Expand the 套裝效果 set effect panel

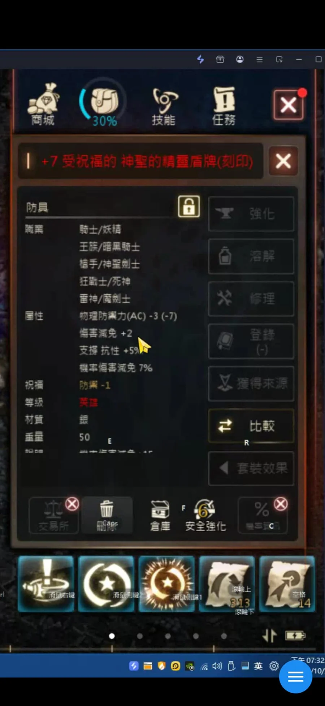click(x=251, y=468)
